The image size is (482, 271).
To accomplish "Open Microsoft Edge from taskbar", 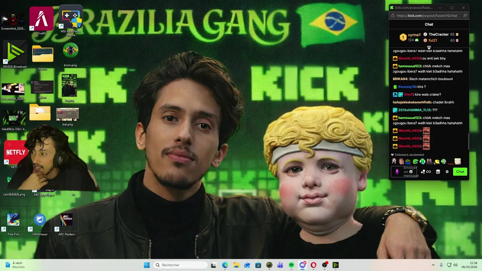I will pyautogui.click(x=225, y=265).
